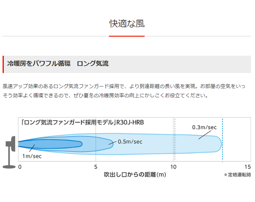This screenshot has width=255, height=202.
Task: Click the fan illustration icon
Action: click(10, 150)
